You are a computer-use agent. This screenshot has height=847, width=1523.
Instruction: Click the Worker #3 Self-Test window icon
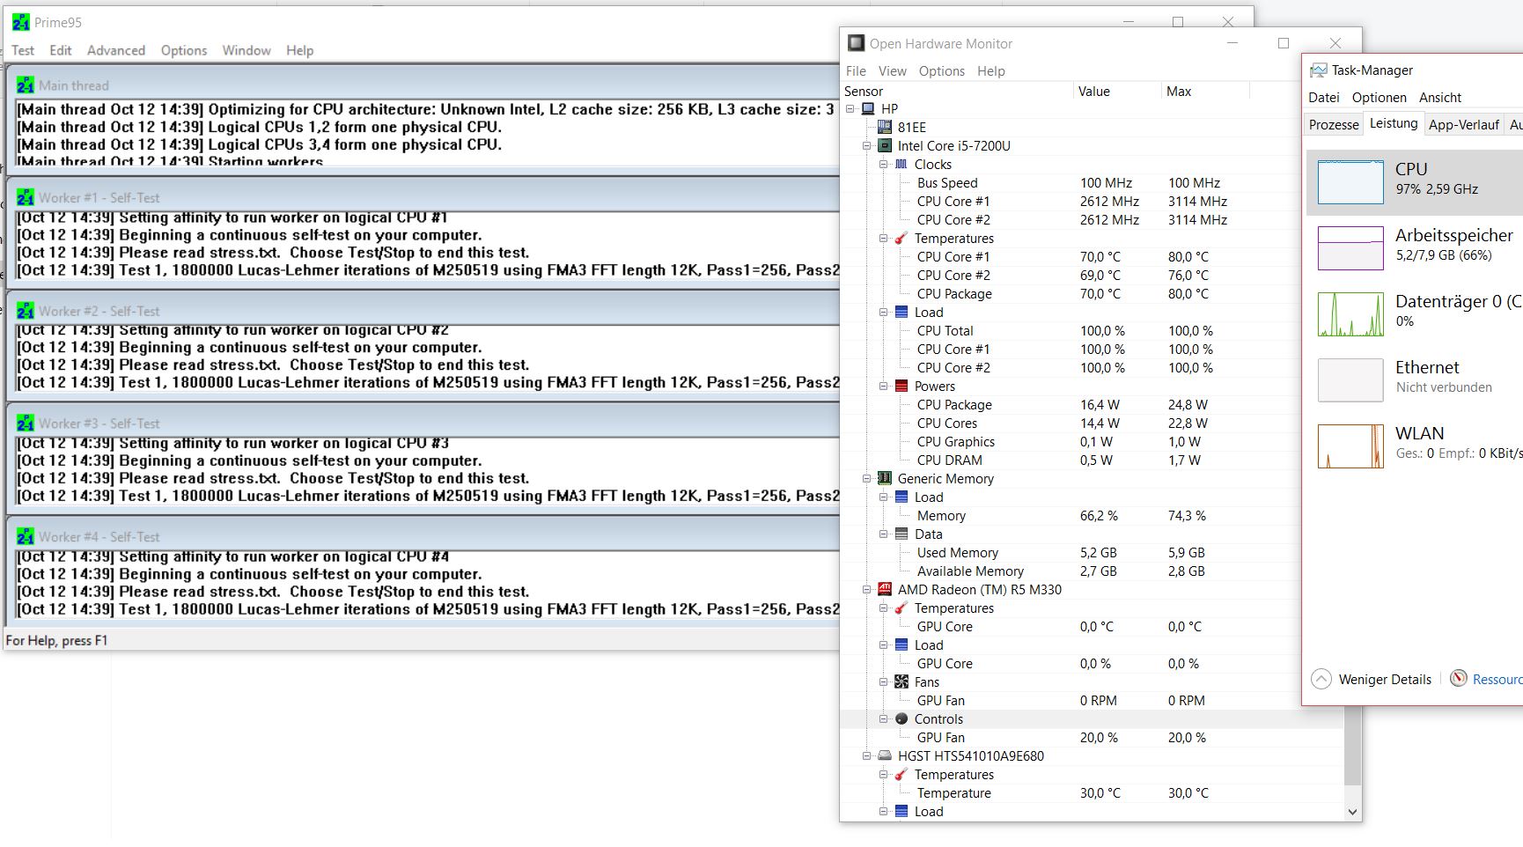pyautogui.click(x=26, y=423)
